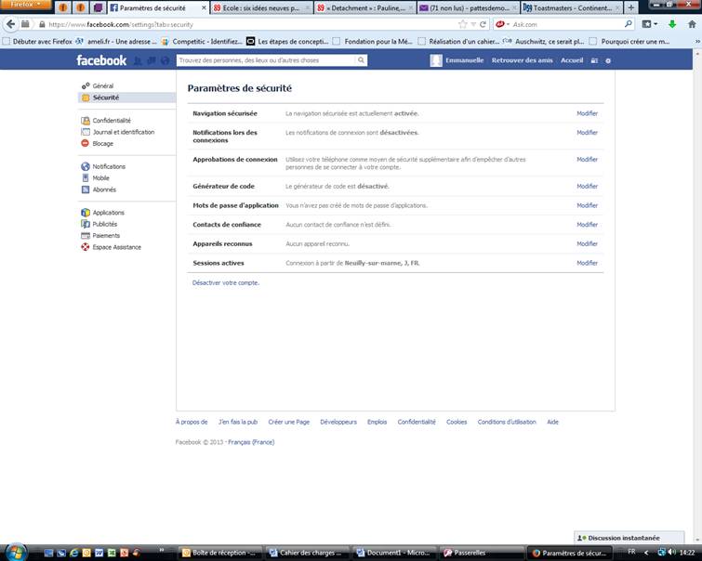
Task: Open Notifications in the settings sidebar
Action: [109, 166]
